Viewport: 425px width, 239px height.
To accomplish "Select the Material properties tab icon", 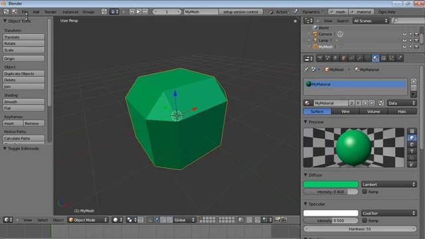I will (375, 58).
